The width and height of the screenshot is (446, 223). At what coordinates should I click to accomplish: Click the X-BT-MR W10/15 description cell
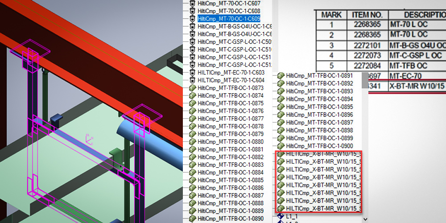pos(417,86)
